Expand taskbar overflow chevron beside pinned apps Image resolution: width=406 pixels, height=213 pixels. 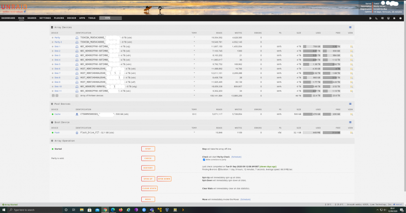[183, 210]
